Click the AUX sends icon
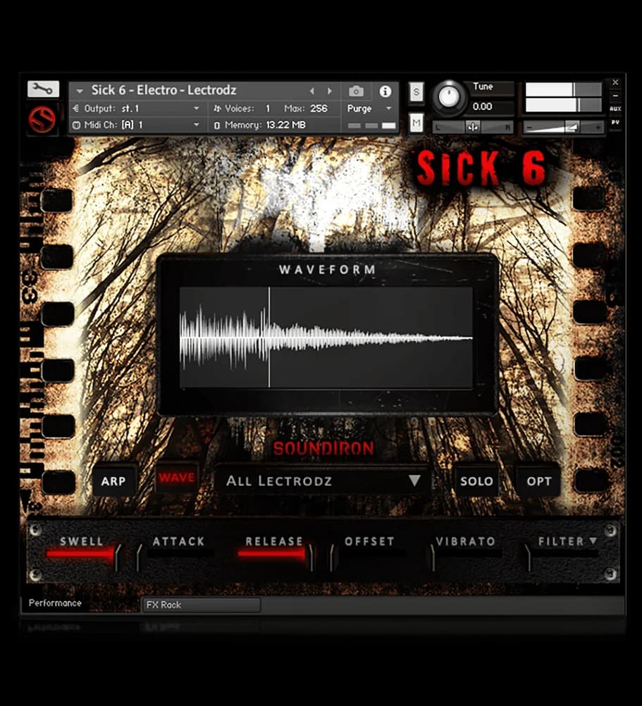The width and height of the screenshot is (642, 706). (x=615, y=107)
